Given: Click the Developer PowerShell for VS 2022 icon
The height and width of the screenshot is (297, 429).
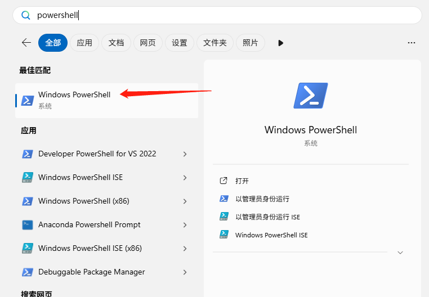Looking at the screenshot, I should pyautogui.click(x=28, y=154).
